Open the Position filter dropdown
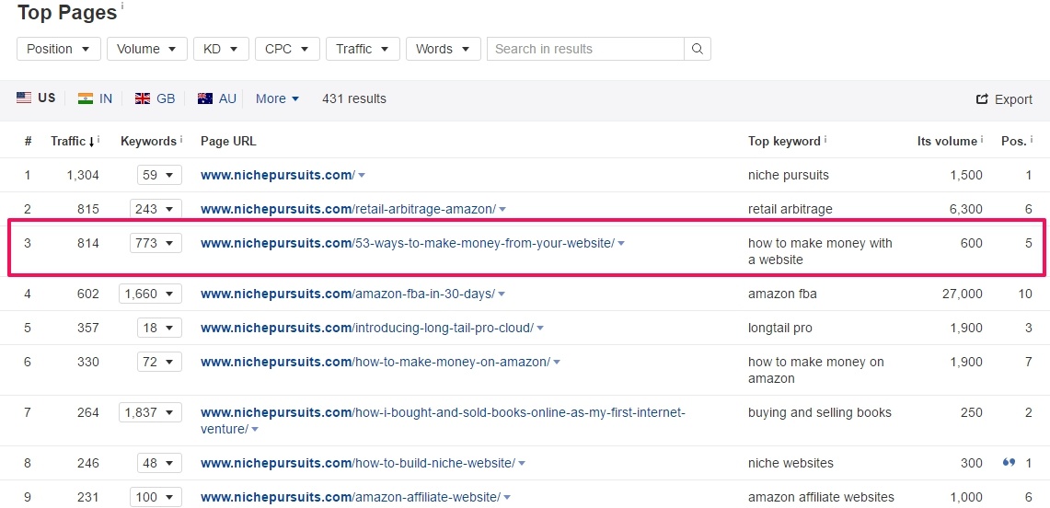1050x508 pixels. [x=59, y=49]
